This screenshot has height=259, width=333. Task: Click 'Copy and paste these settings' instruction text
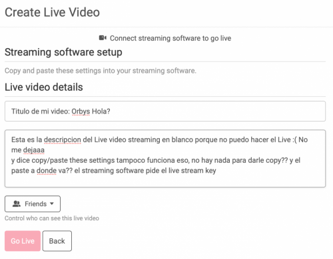tap(101, 71)
